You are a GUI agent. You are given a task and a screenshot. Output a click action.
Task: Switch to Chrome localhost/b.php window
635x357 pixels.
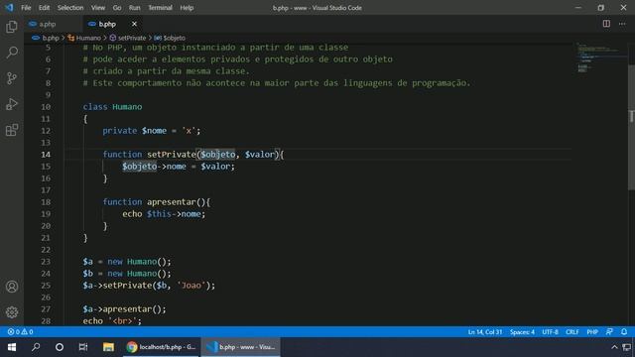(161, 347)
